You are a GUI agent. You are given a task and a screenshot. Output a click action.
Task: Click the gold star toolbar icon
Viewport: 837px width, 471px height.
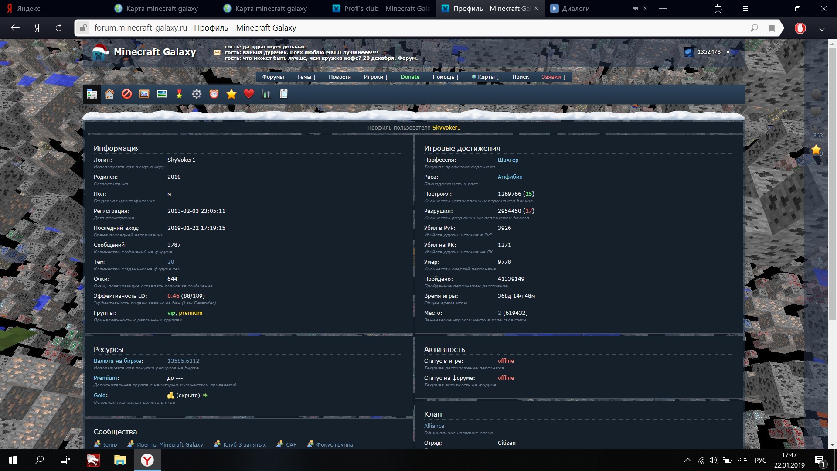[231, 94]
